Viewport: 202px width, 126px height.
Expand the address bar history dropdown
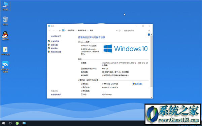pyautogui.click(x=116, y=31)
